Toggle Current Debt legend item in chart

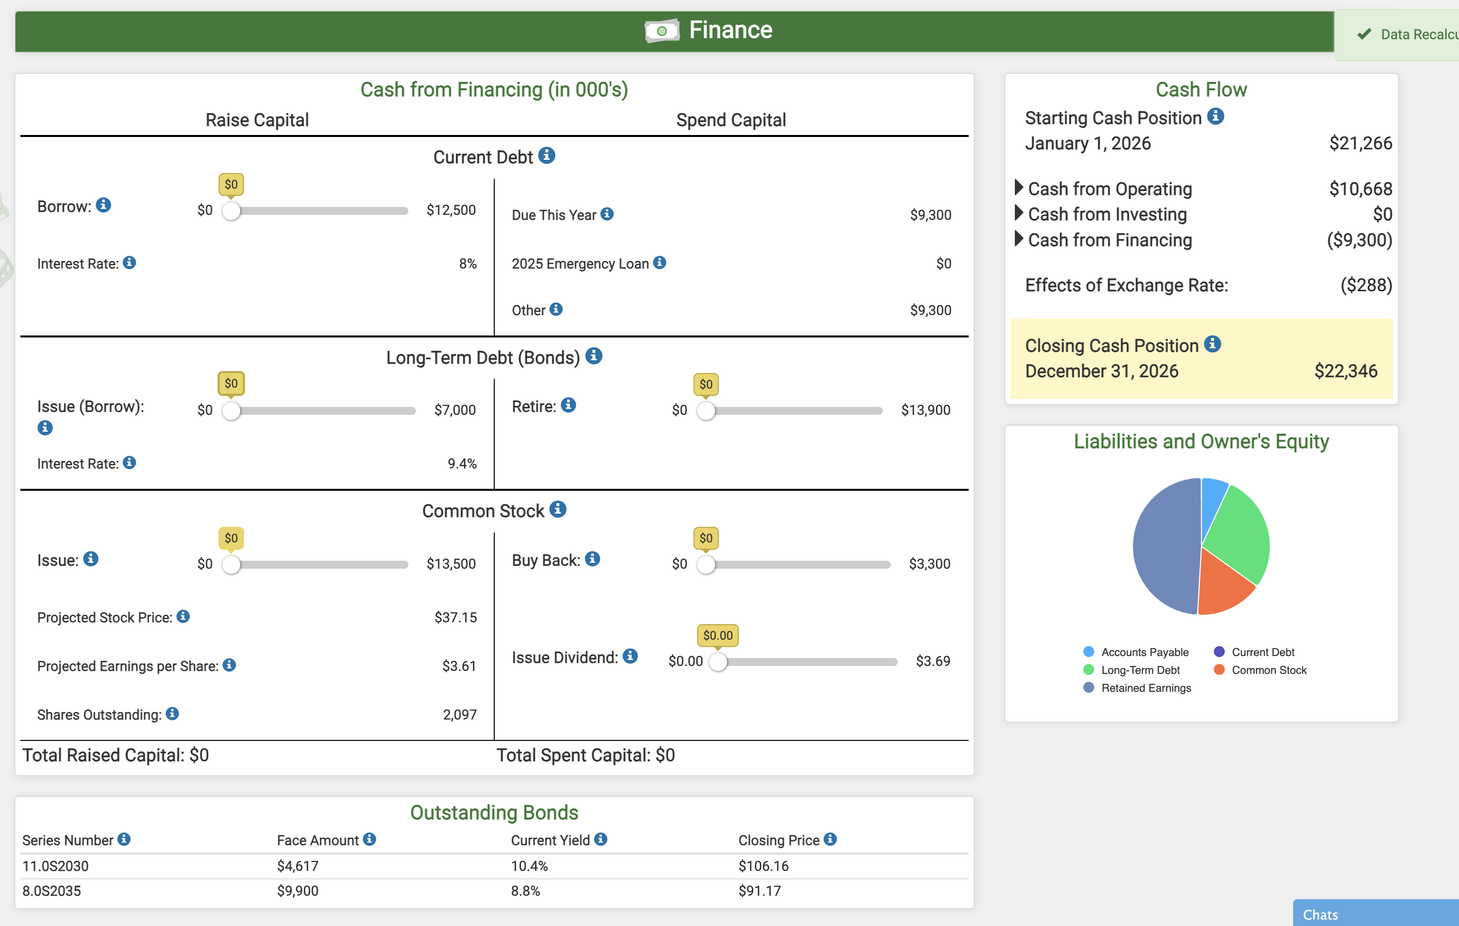coord(1254,652)
